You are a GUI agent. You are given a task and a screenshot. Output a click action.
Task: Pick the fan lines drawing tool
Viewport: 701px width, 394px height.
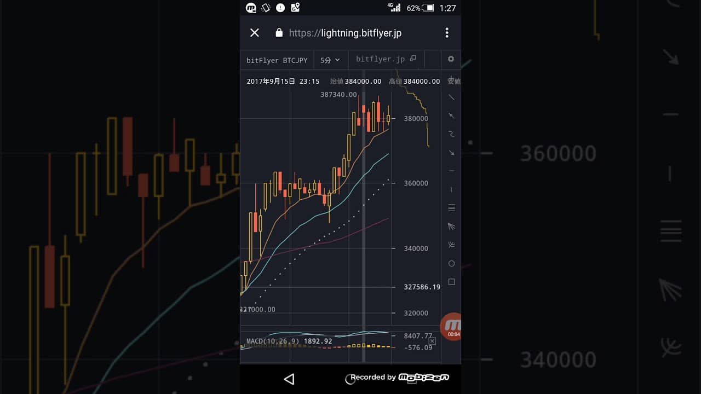pyautogui.click(x=451, y=227)
